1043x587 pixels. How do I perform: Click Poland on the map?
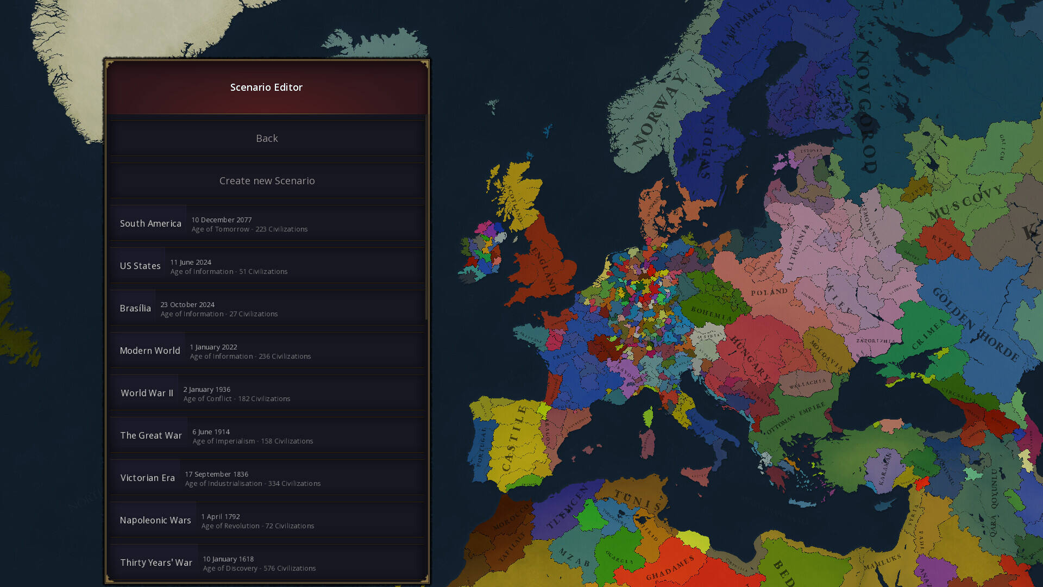(x=769, y=292)
